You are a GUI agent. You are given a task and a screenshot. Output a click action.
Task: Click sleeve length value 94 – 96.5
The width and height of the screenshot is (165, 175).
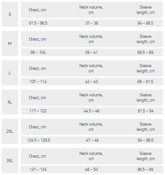tap(145, 140)
